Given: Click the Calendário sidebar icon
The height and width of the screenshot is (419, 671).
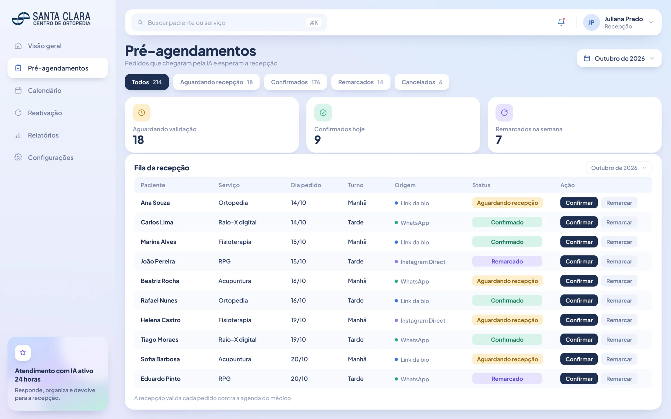Looking at the screenshot, I should 18,90.
